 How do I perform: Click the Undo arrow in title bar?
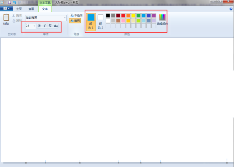click(x=14, y=2)
